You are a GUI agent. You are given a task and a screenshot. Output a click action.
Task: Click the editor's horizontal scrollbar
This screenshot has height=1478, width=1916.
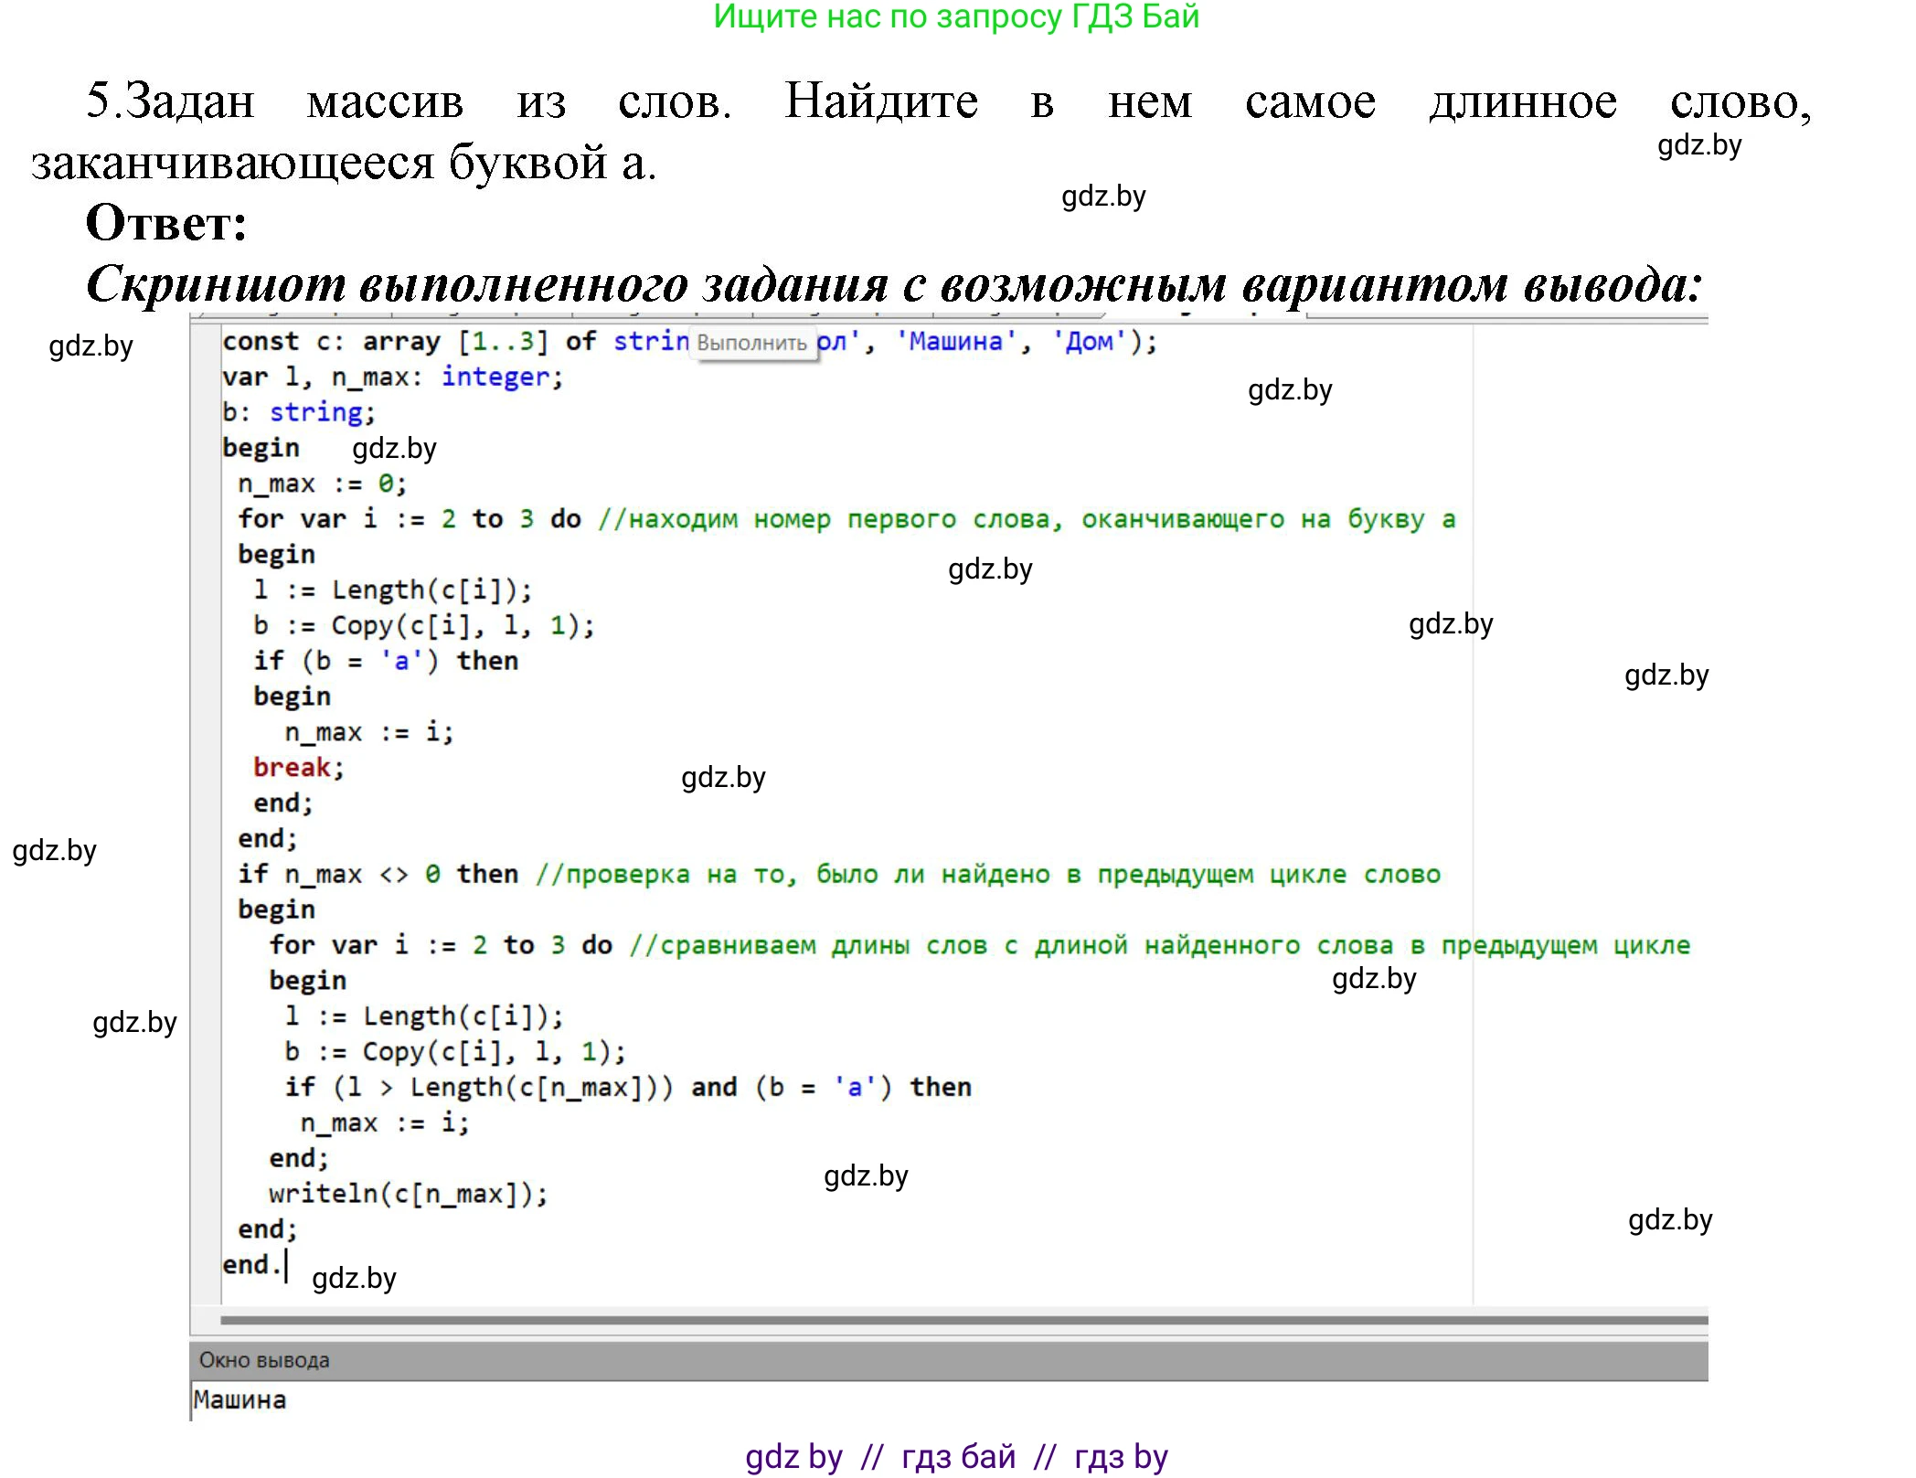(x=963, y=1320)
